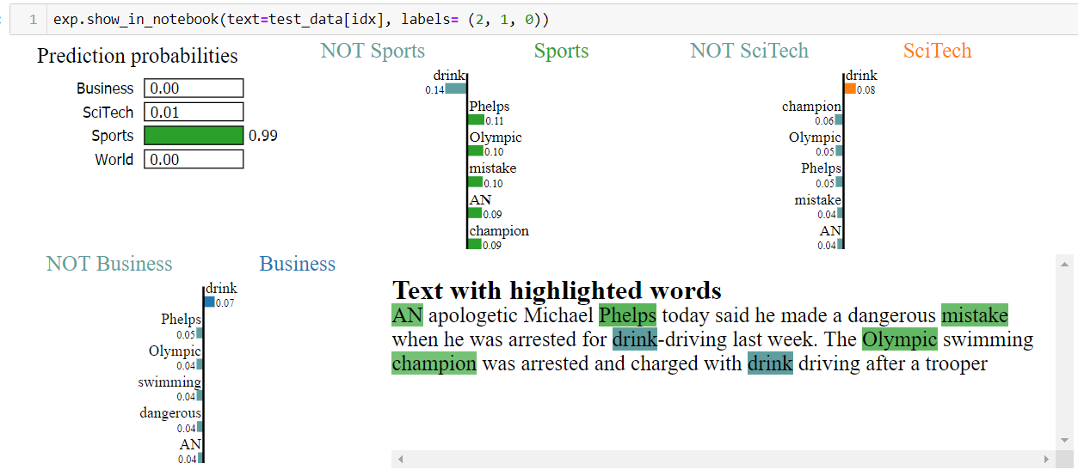The width and height of the screenshot is (1078, 476).
Task: Click the orange SciTech chart heading
Action: click(937, 51)
